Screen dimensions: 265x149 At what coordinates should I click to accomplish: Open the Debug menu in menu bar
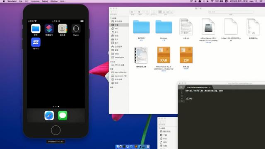coord(45,1)
